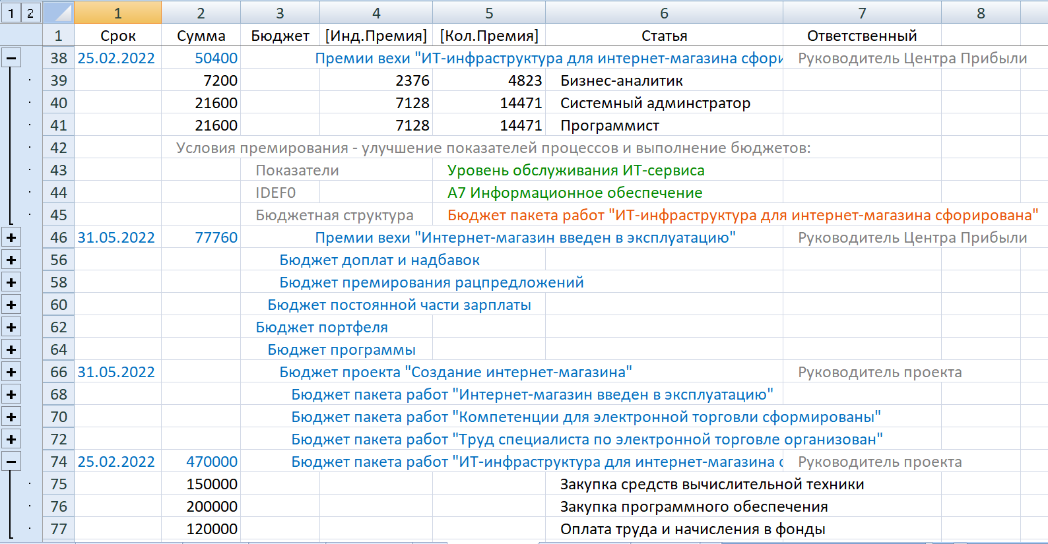Expand the group at row 62
1048x544 pixels.
point(11,327)
